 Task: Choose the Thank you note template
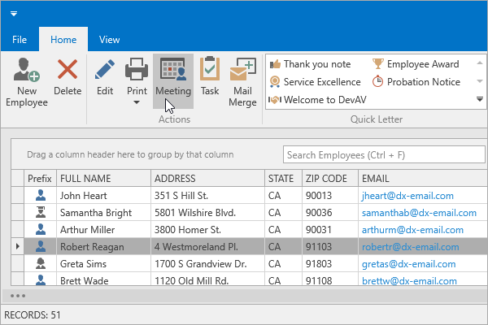point(316,64)
